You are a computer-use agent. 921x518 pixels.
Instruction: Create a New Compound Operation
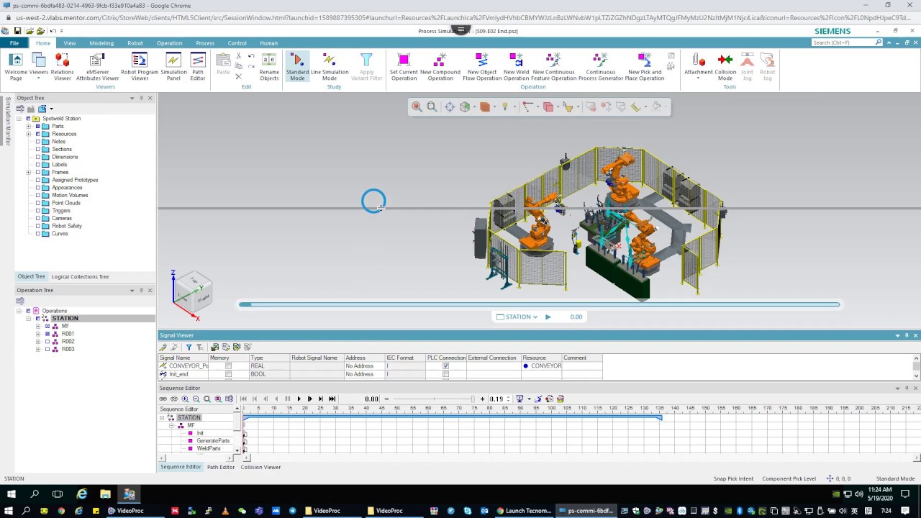tap(440, 67)
